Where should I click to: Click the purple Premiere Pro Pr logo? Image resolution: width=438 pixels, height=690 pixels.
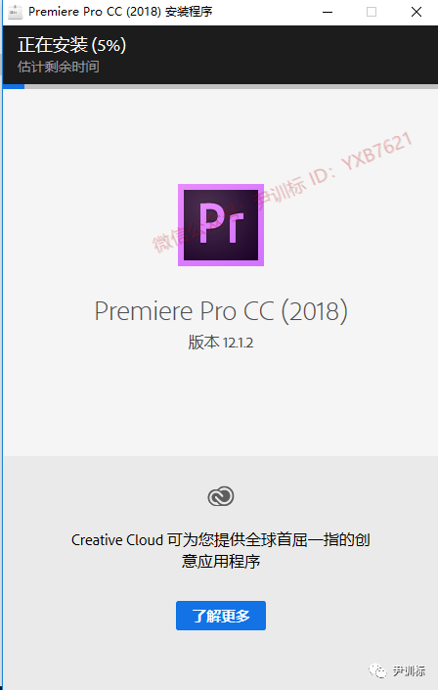pos(221,225)
